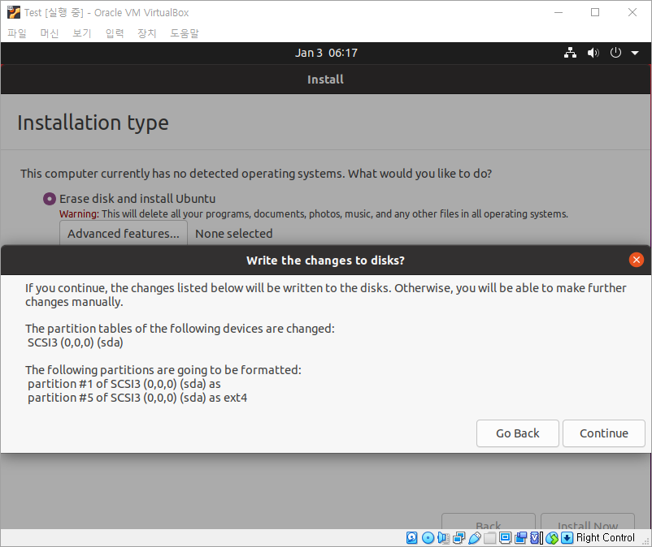Click the VirtualBox title bar app icon
The image size is (652, 547).
click(14, 12)
